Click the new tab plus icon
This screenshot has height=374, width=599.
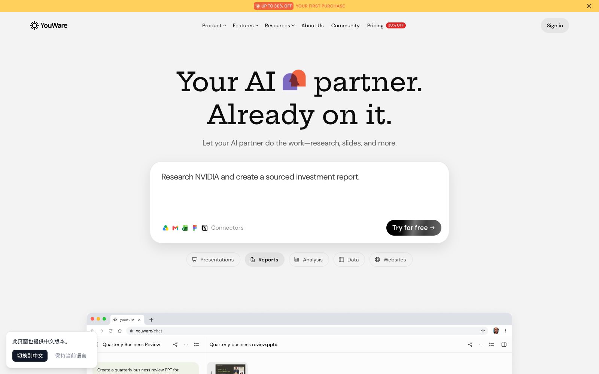pos(151,320)
